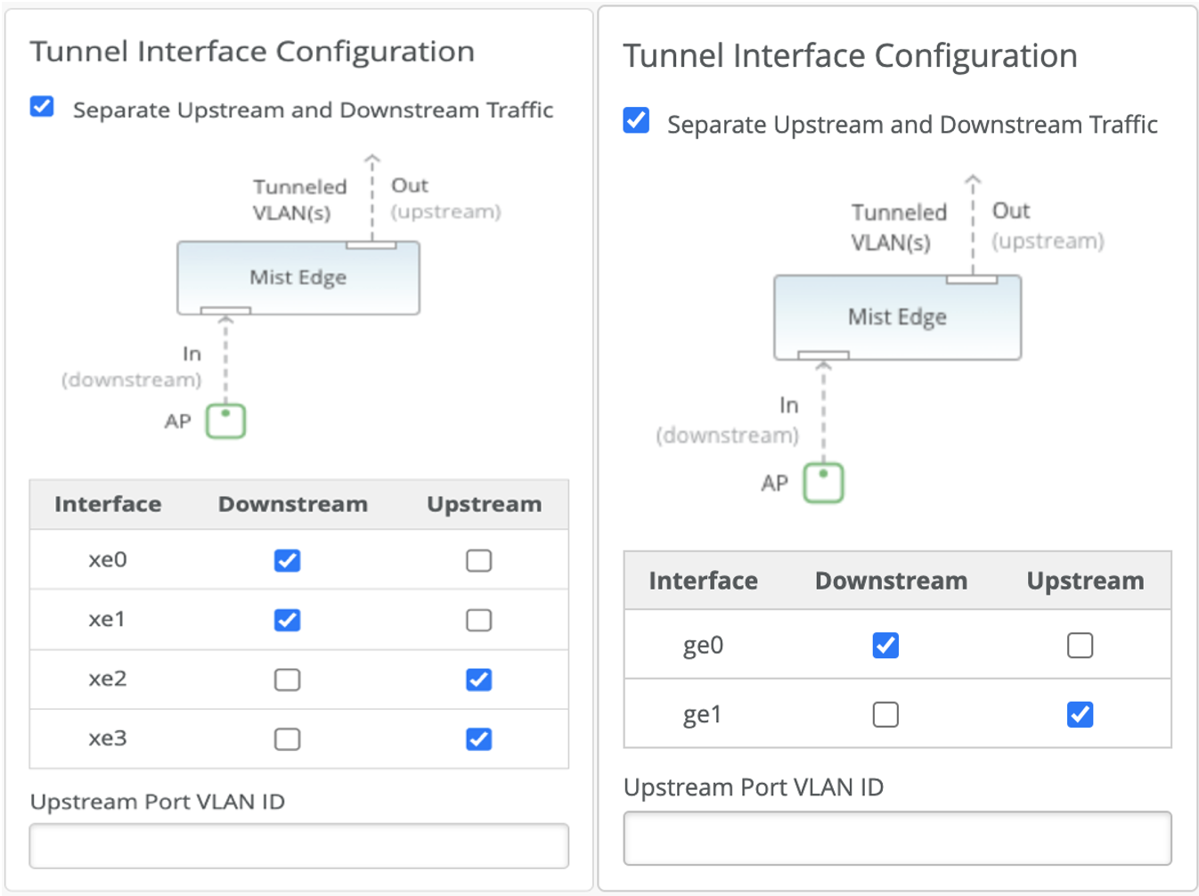Deselect the Upstream checkbox for ge1

tap(1080, 714)
